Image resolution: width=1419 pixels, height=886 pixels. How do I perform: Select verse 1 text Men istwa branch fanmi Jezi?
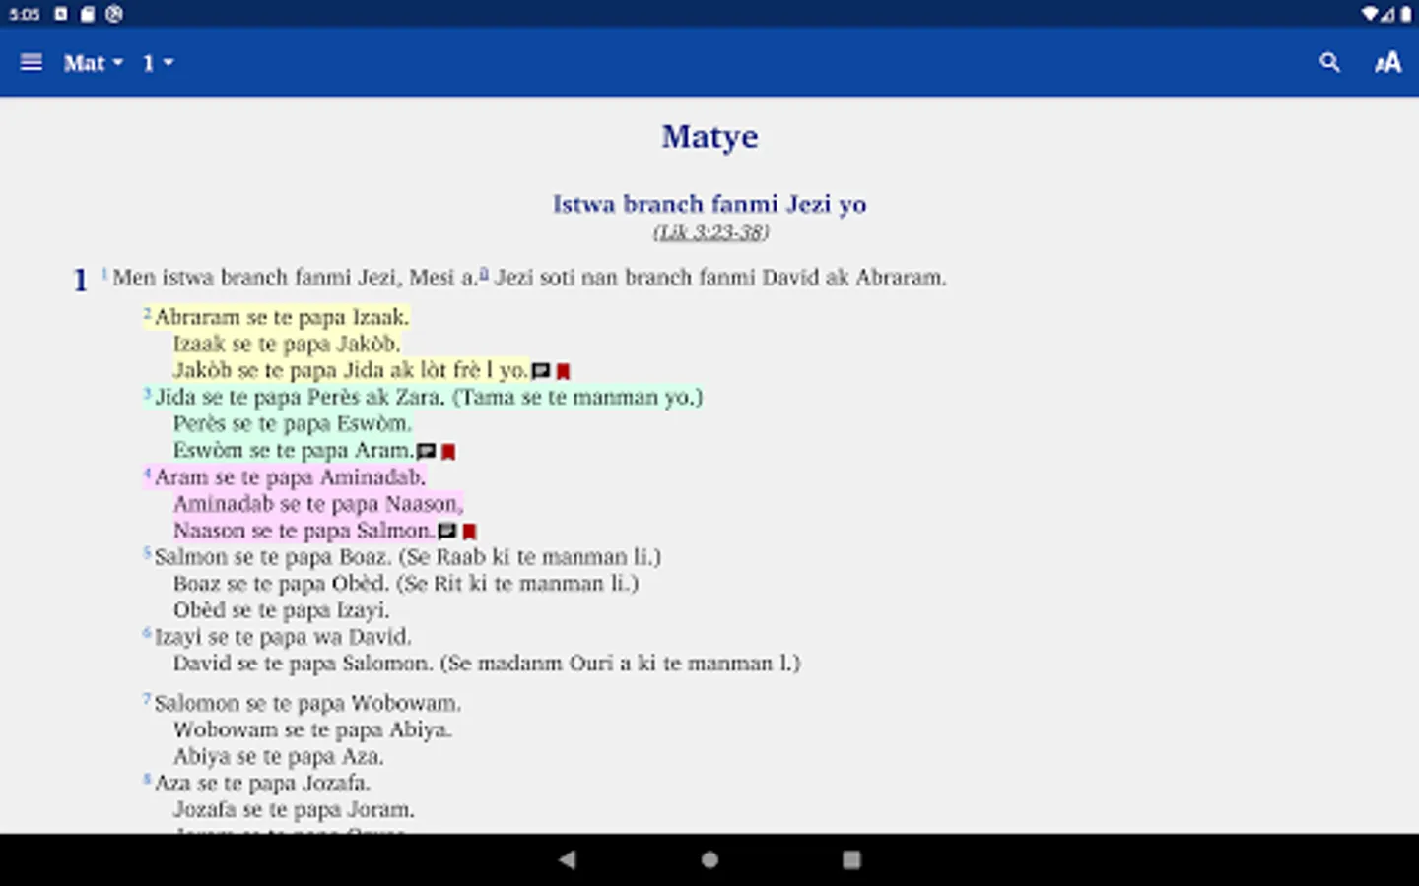pos(529,278)
